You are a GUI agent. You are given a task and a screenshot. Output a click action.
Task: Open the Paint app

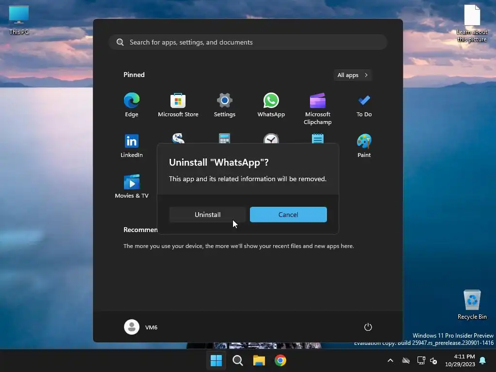coord(364,146)
